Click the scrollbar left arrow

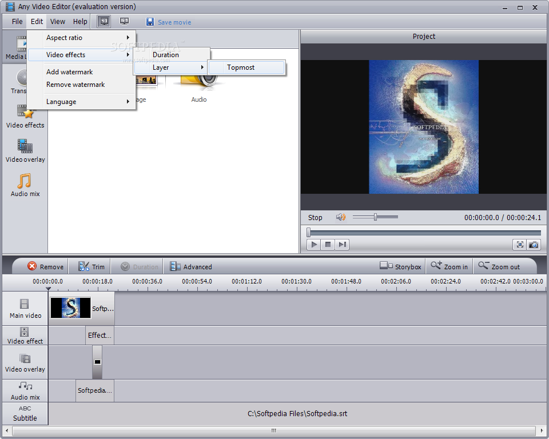tap(7, 430)
